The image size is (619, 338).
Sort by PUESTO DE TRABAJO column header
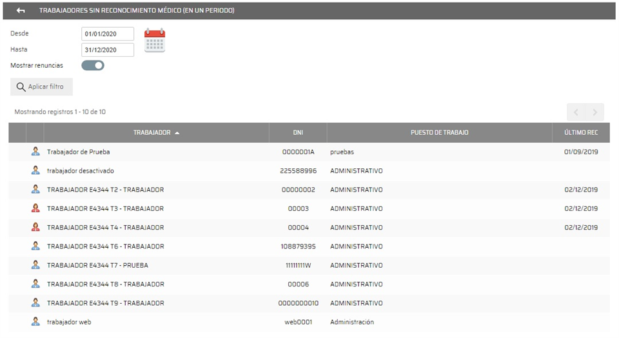pyautogui.click(x=439, y=133)
